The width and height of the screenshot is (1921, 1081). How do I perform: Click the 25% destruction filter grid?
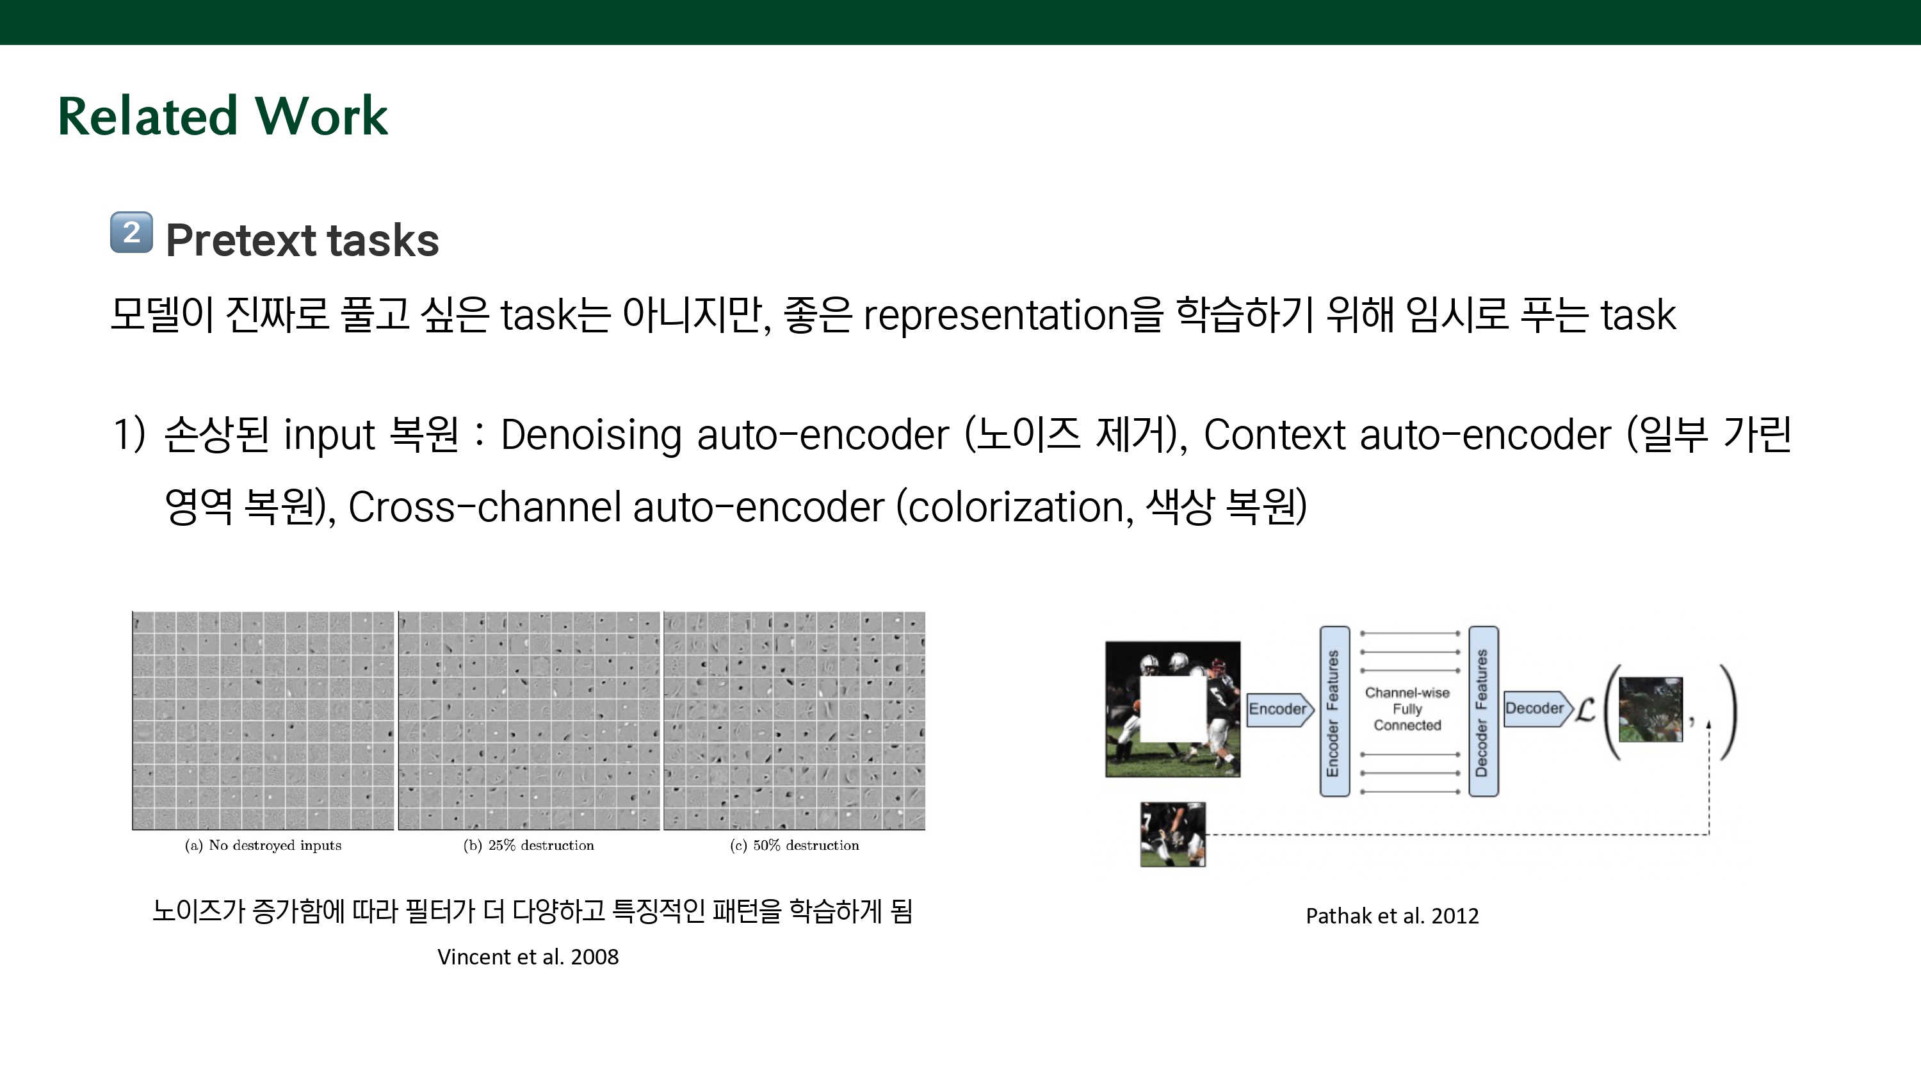coord(529,720)
